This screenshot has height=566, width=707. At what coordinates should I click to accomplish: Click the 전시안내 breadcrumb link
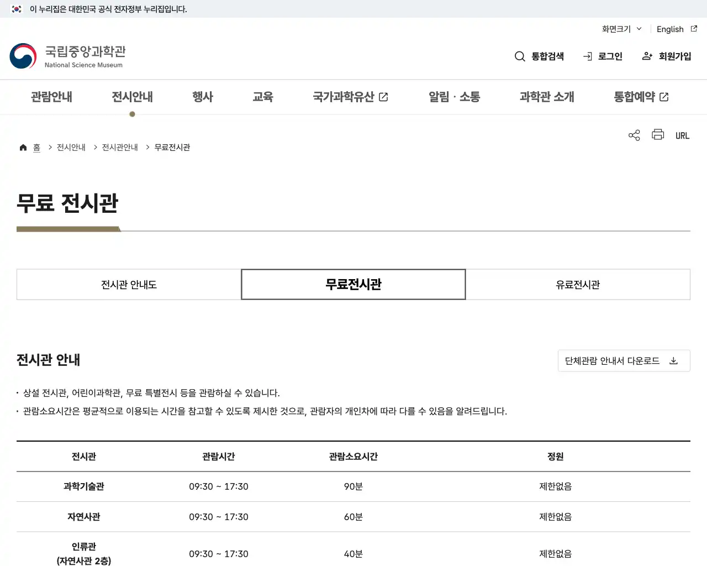click(71, 147)
